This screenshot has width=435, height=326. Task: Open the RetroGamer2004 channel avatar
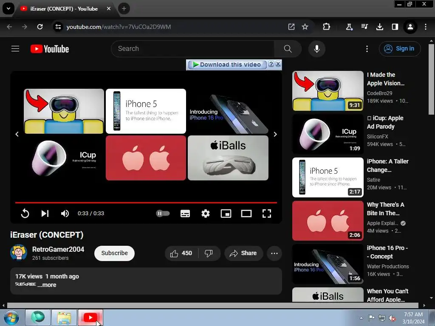[19, 253]
